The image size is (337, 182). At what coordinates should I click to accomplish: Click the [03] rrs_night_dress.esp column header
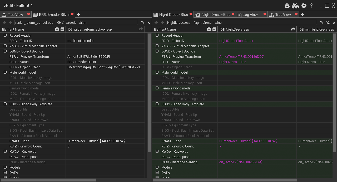[x=316, y=29]
